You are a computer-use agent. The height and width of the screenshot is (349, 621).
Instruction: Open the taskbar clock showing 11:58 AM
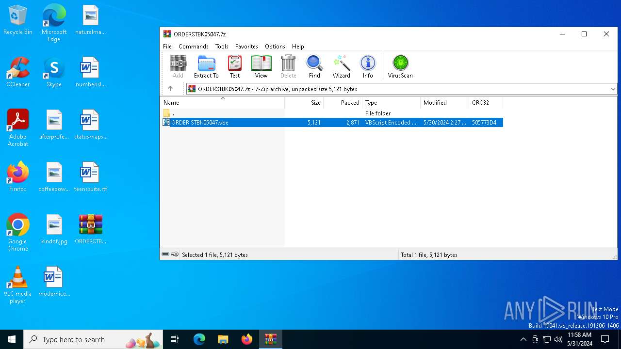pyautogui.click(x=579, y=339)
